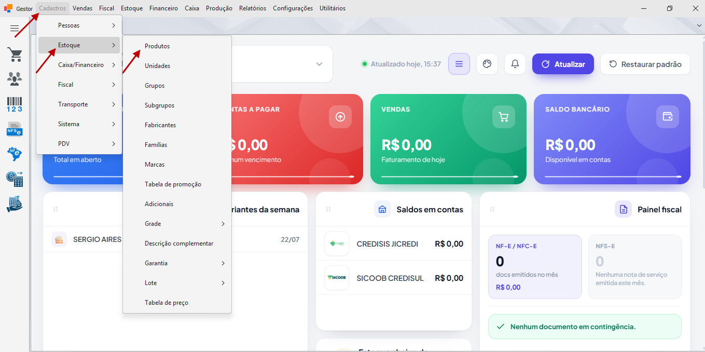Open the barcode 123 sidebar icon
This screenshot has width=705, height=352.
tap(15, 104)
